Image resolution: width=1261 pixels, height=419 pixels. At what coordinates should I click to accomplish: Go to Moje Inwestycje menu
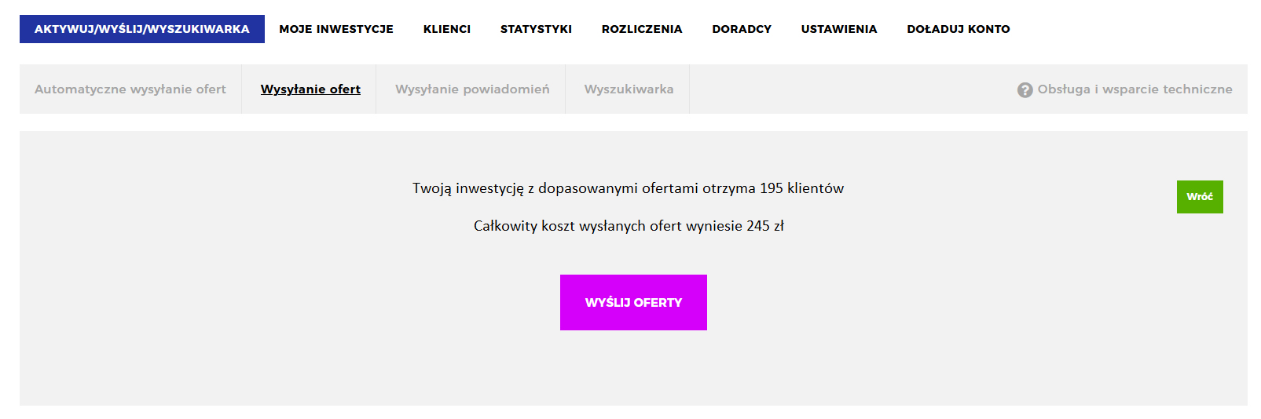pos(336,29)
